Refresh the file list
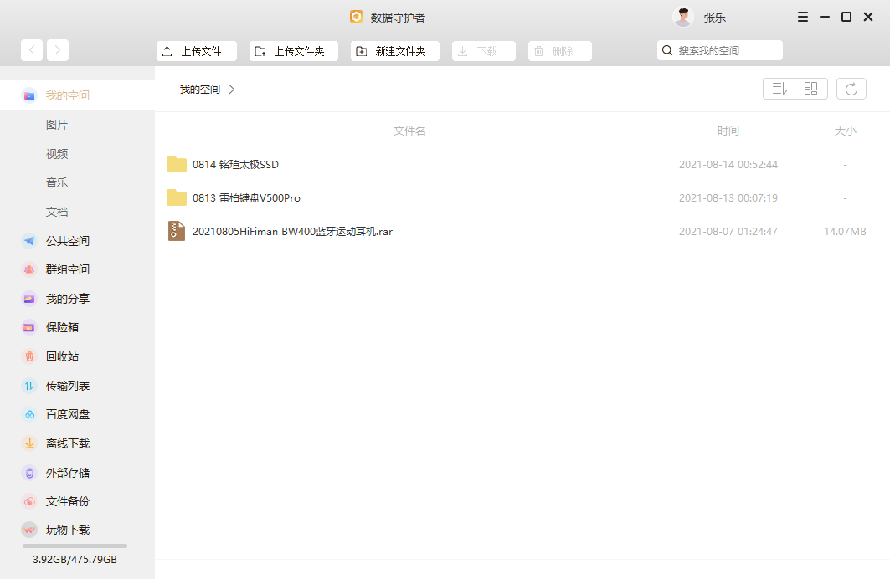This screenshot has width=890, height=579. click(x=851, y=89)
